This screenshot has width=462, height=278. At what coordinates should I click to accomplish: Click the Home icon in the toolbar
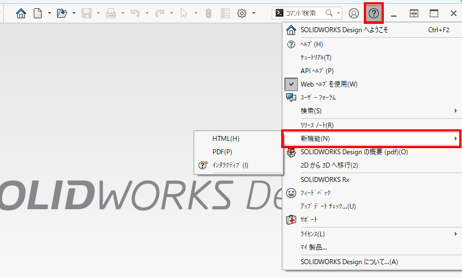[21, 13]
